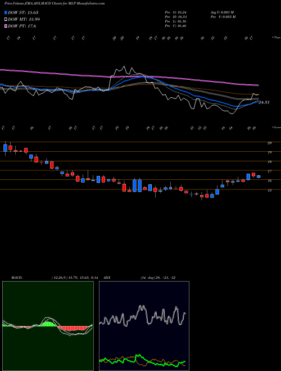Click the '<Tops' marker label
Screen dimensions: 281x371
click(277, 38)
